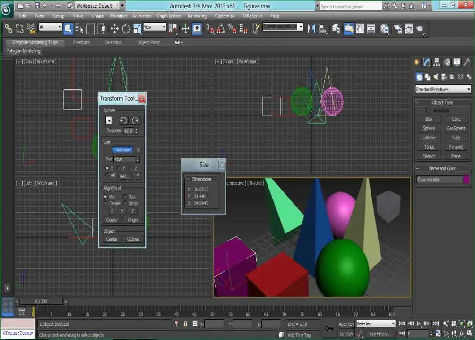
Task: Toggle the Angle Snap icon
Action: click(x=221, y=29)
